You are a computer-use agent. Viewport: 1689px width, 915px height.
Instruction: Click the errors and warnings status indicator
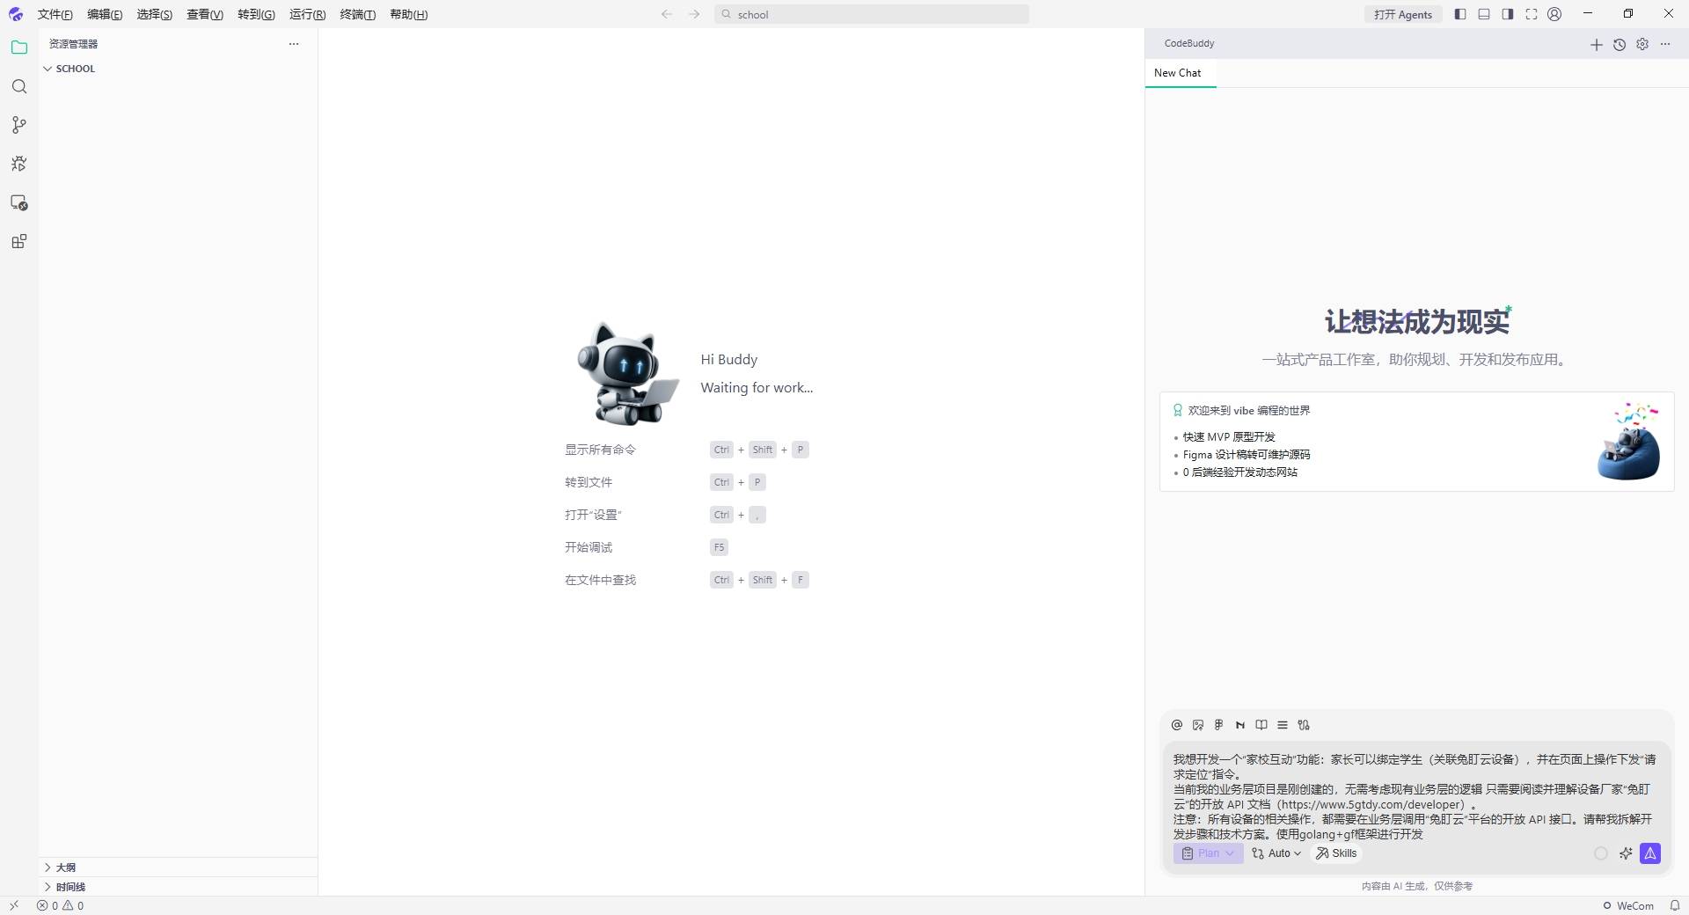click(60, 905)
